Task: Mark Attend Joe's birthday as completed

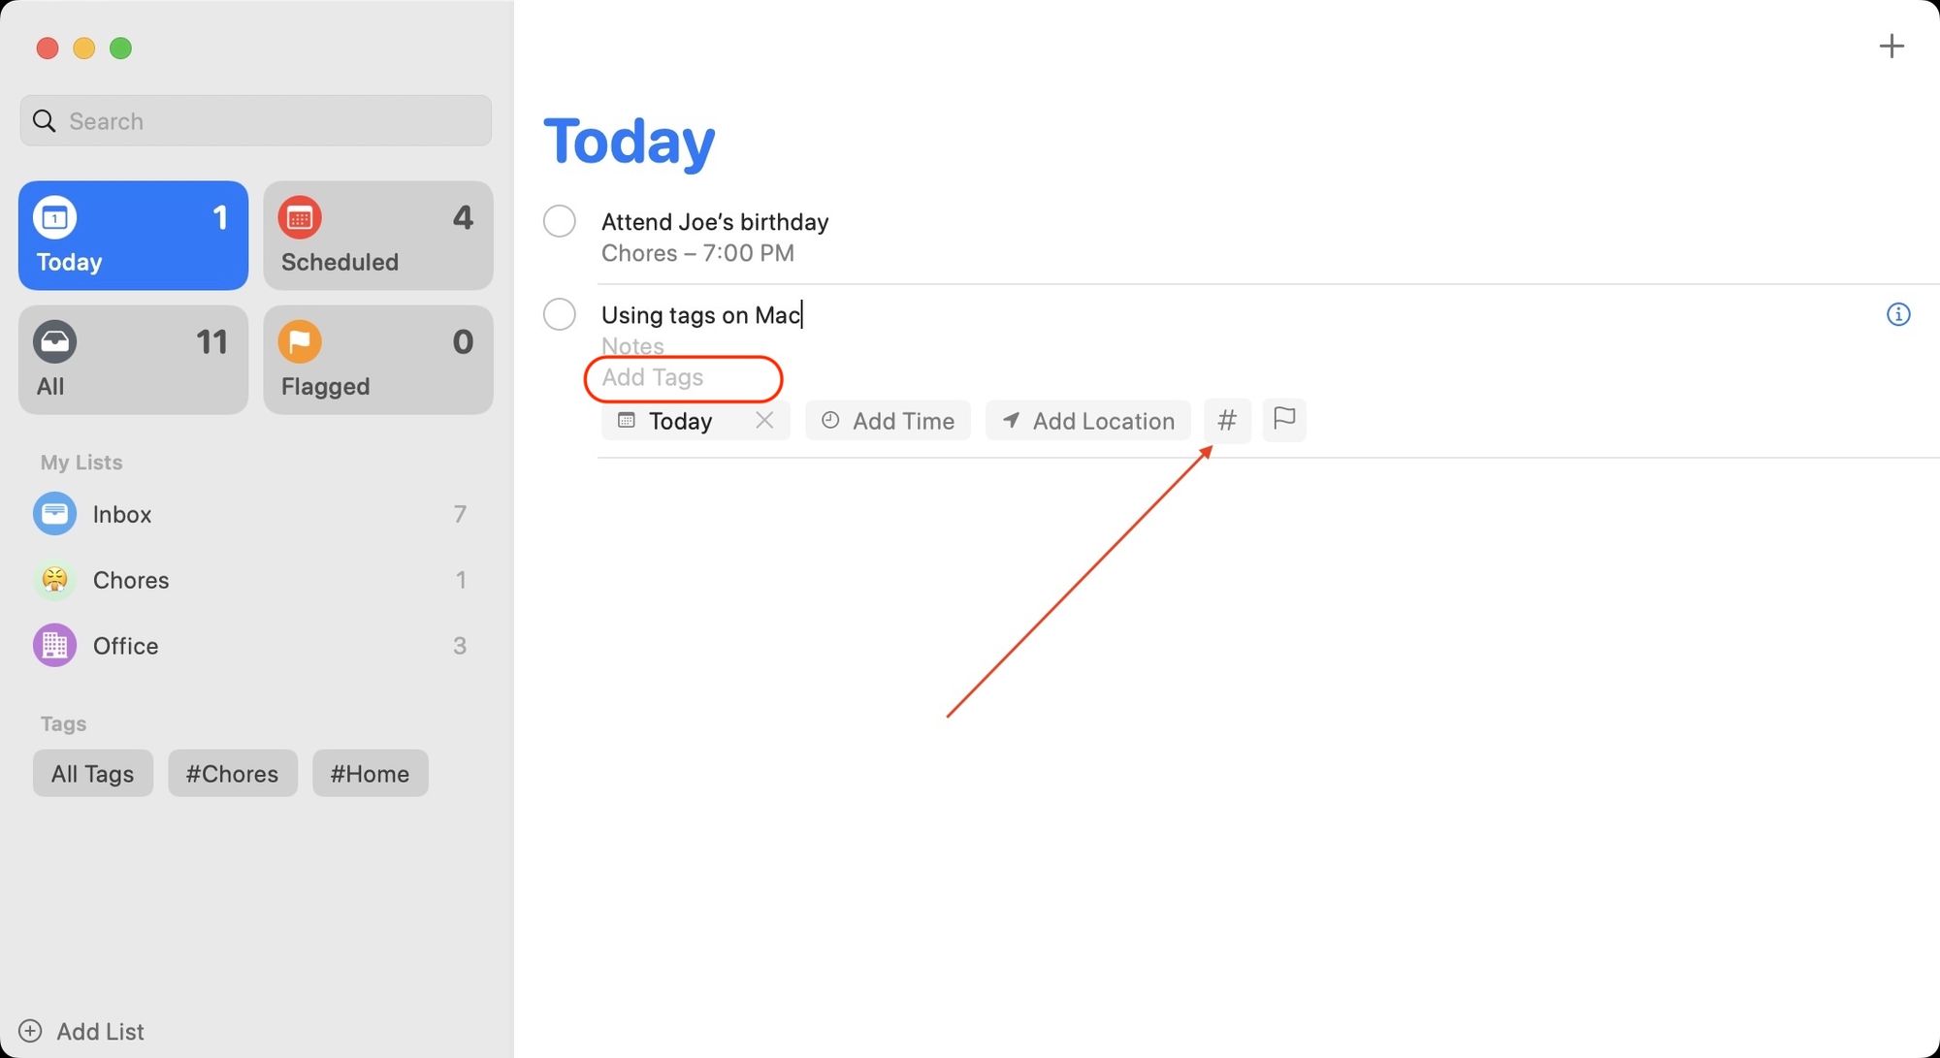Action: click(560, 221)
